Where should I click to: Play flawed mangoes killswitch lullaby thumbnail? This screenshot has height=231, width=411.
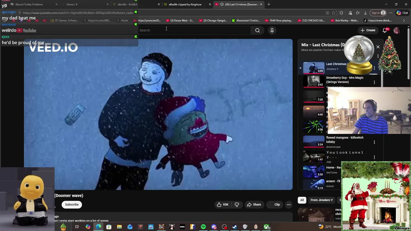point(314,141)
